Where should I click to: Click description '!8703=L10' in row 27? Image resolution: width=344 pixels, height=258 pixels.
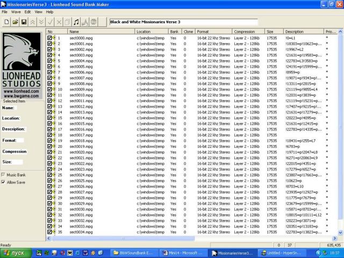click(x=295, y=186)
